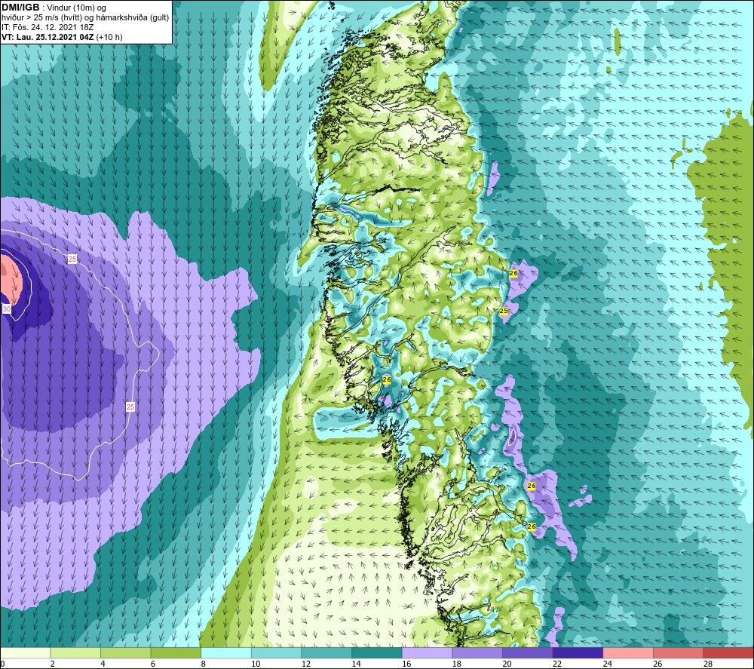Viewport: 754px width, 669px height.
Task: Click the white '30' contour label
Action: point(7,308)
